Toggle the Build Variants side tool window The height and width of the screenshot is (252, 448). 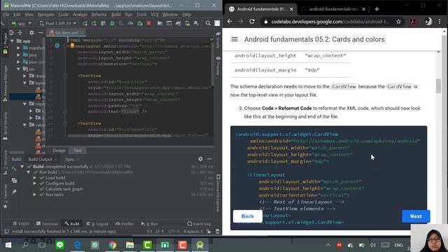point(5,126)
